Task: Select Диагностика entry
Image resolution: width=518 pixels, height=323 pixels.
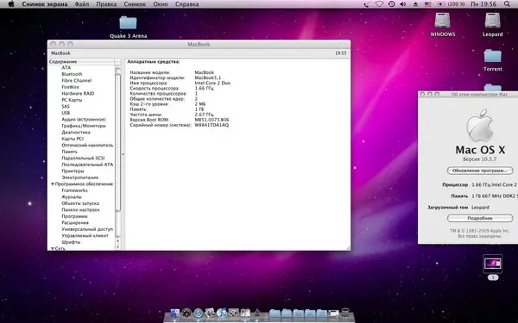Action: tap(76, 132)
